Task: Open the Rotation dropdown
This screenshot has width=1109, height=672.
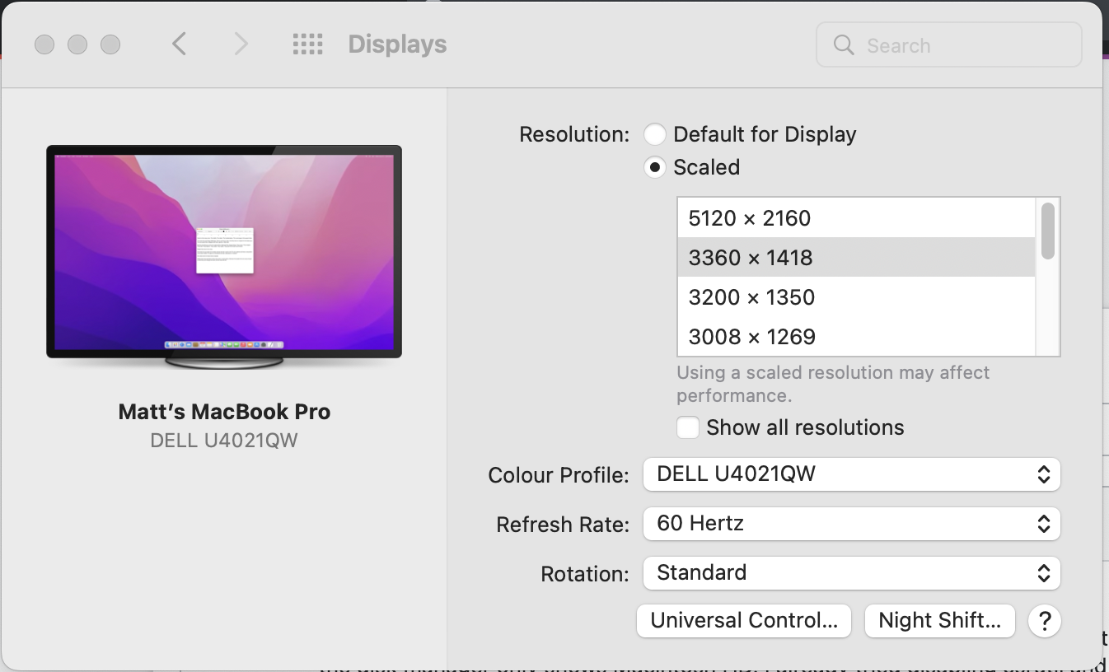Action: pos(851,572)
